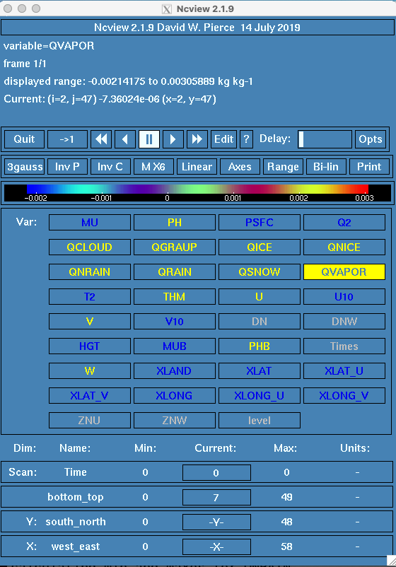This screenshot has height=567, width=396.
Task: Set data Range button
Action: pyautogui.click(x=283, y=167)
